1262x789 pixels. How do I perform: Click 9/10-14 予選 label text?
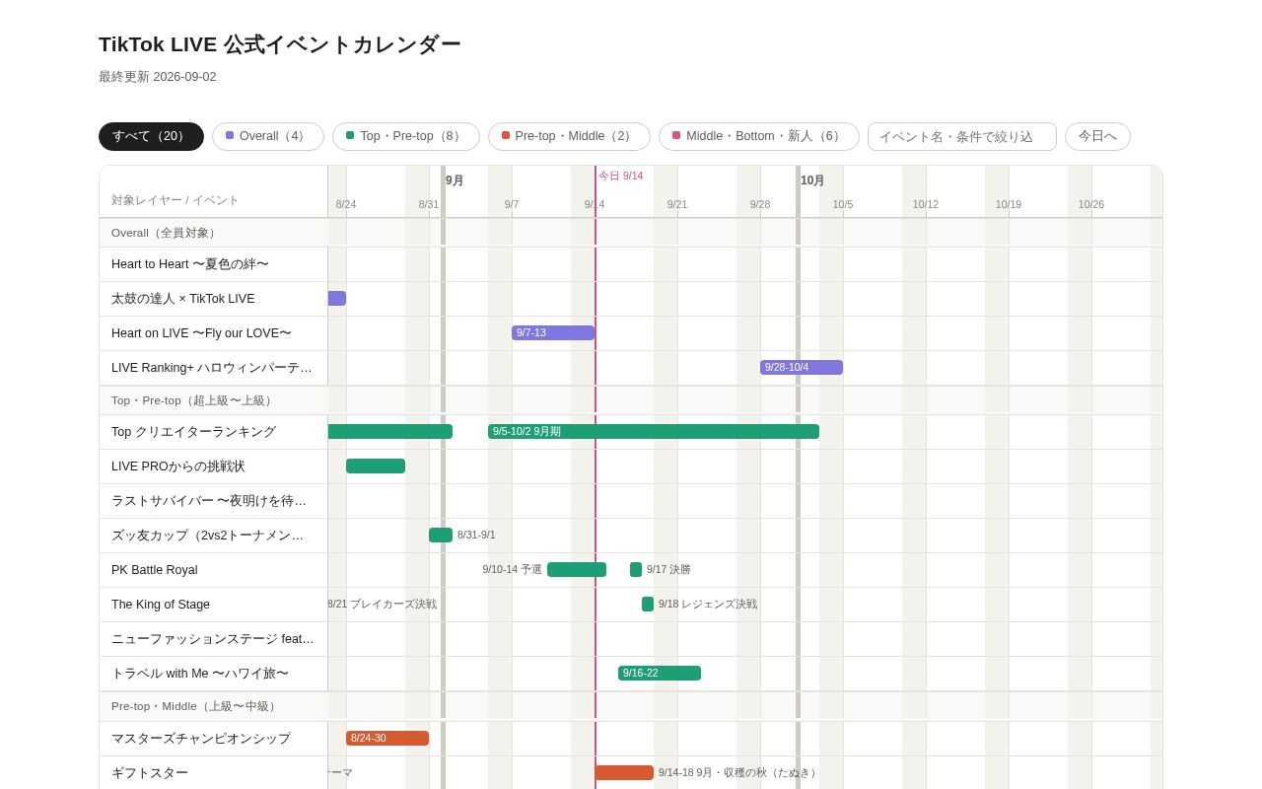point(513,570)
